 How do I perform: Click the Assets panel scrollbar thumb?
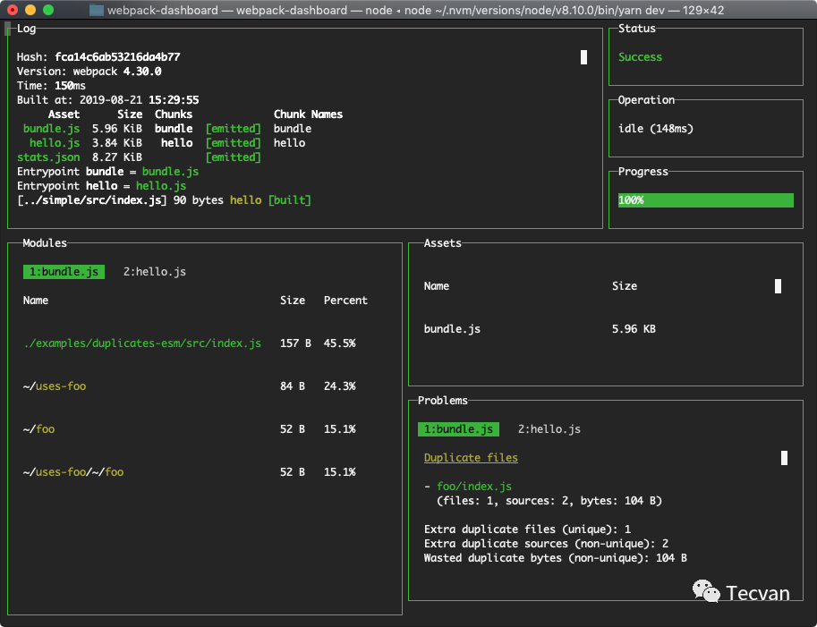tap(778, 286)
